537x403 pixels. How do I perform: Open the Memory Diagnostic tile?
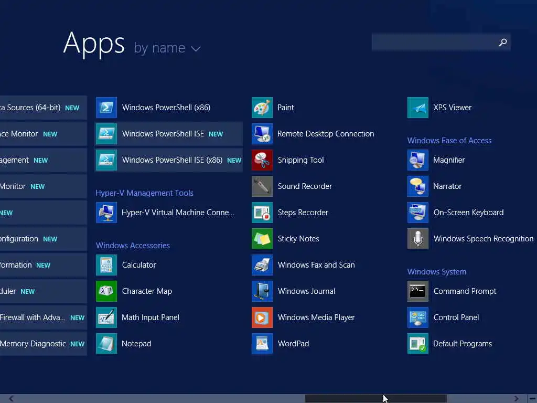pos(43,344)
